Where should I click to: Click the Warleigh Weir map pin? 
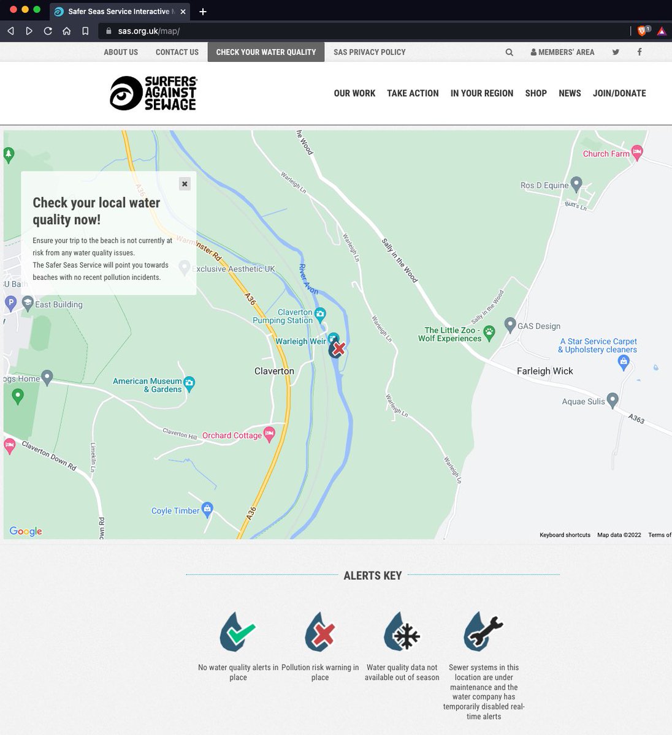[x=333, y=337]
